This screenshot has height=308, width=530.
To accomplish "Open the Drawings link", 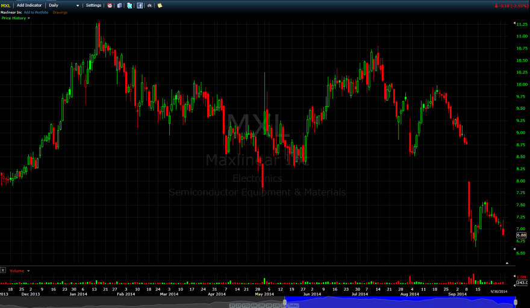I will tap(60, 13).
